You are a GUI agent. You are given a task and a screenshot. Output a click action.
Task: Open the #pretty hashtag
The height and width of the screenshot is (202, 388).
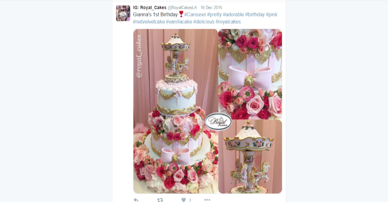click(214, 15)
